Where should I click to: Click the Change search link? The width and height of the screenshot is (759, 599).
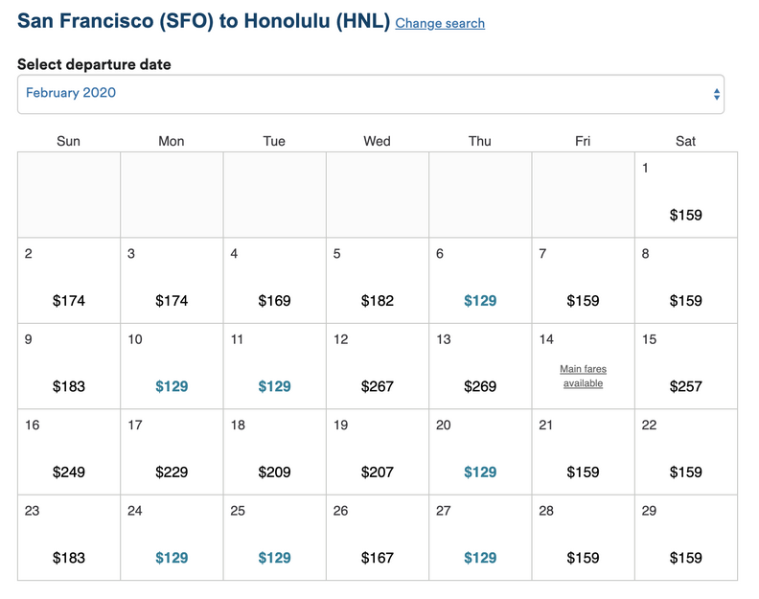440,23
